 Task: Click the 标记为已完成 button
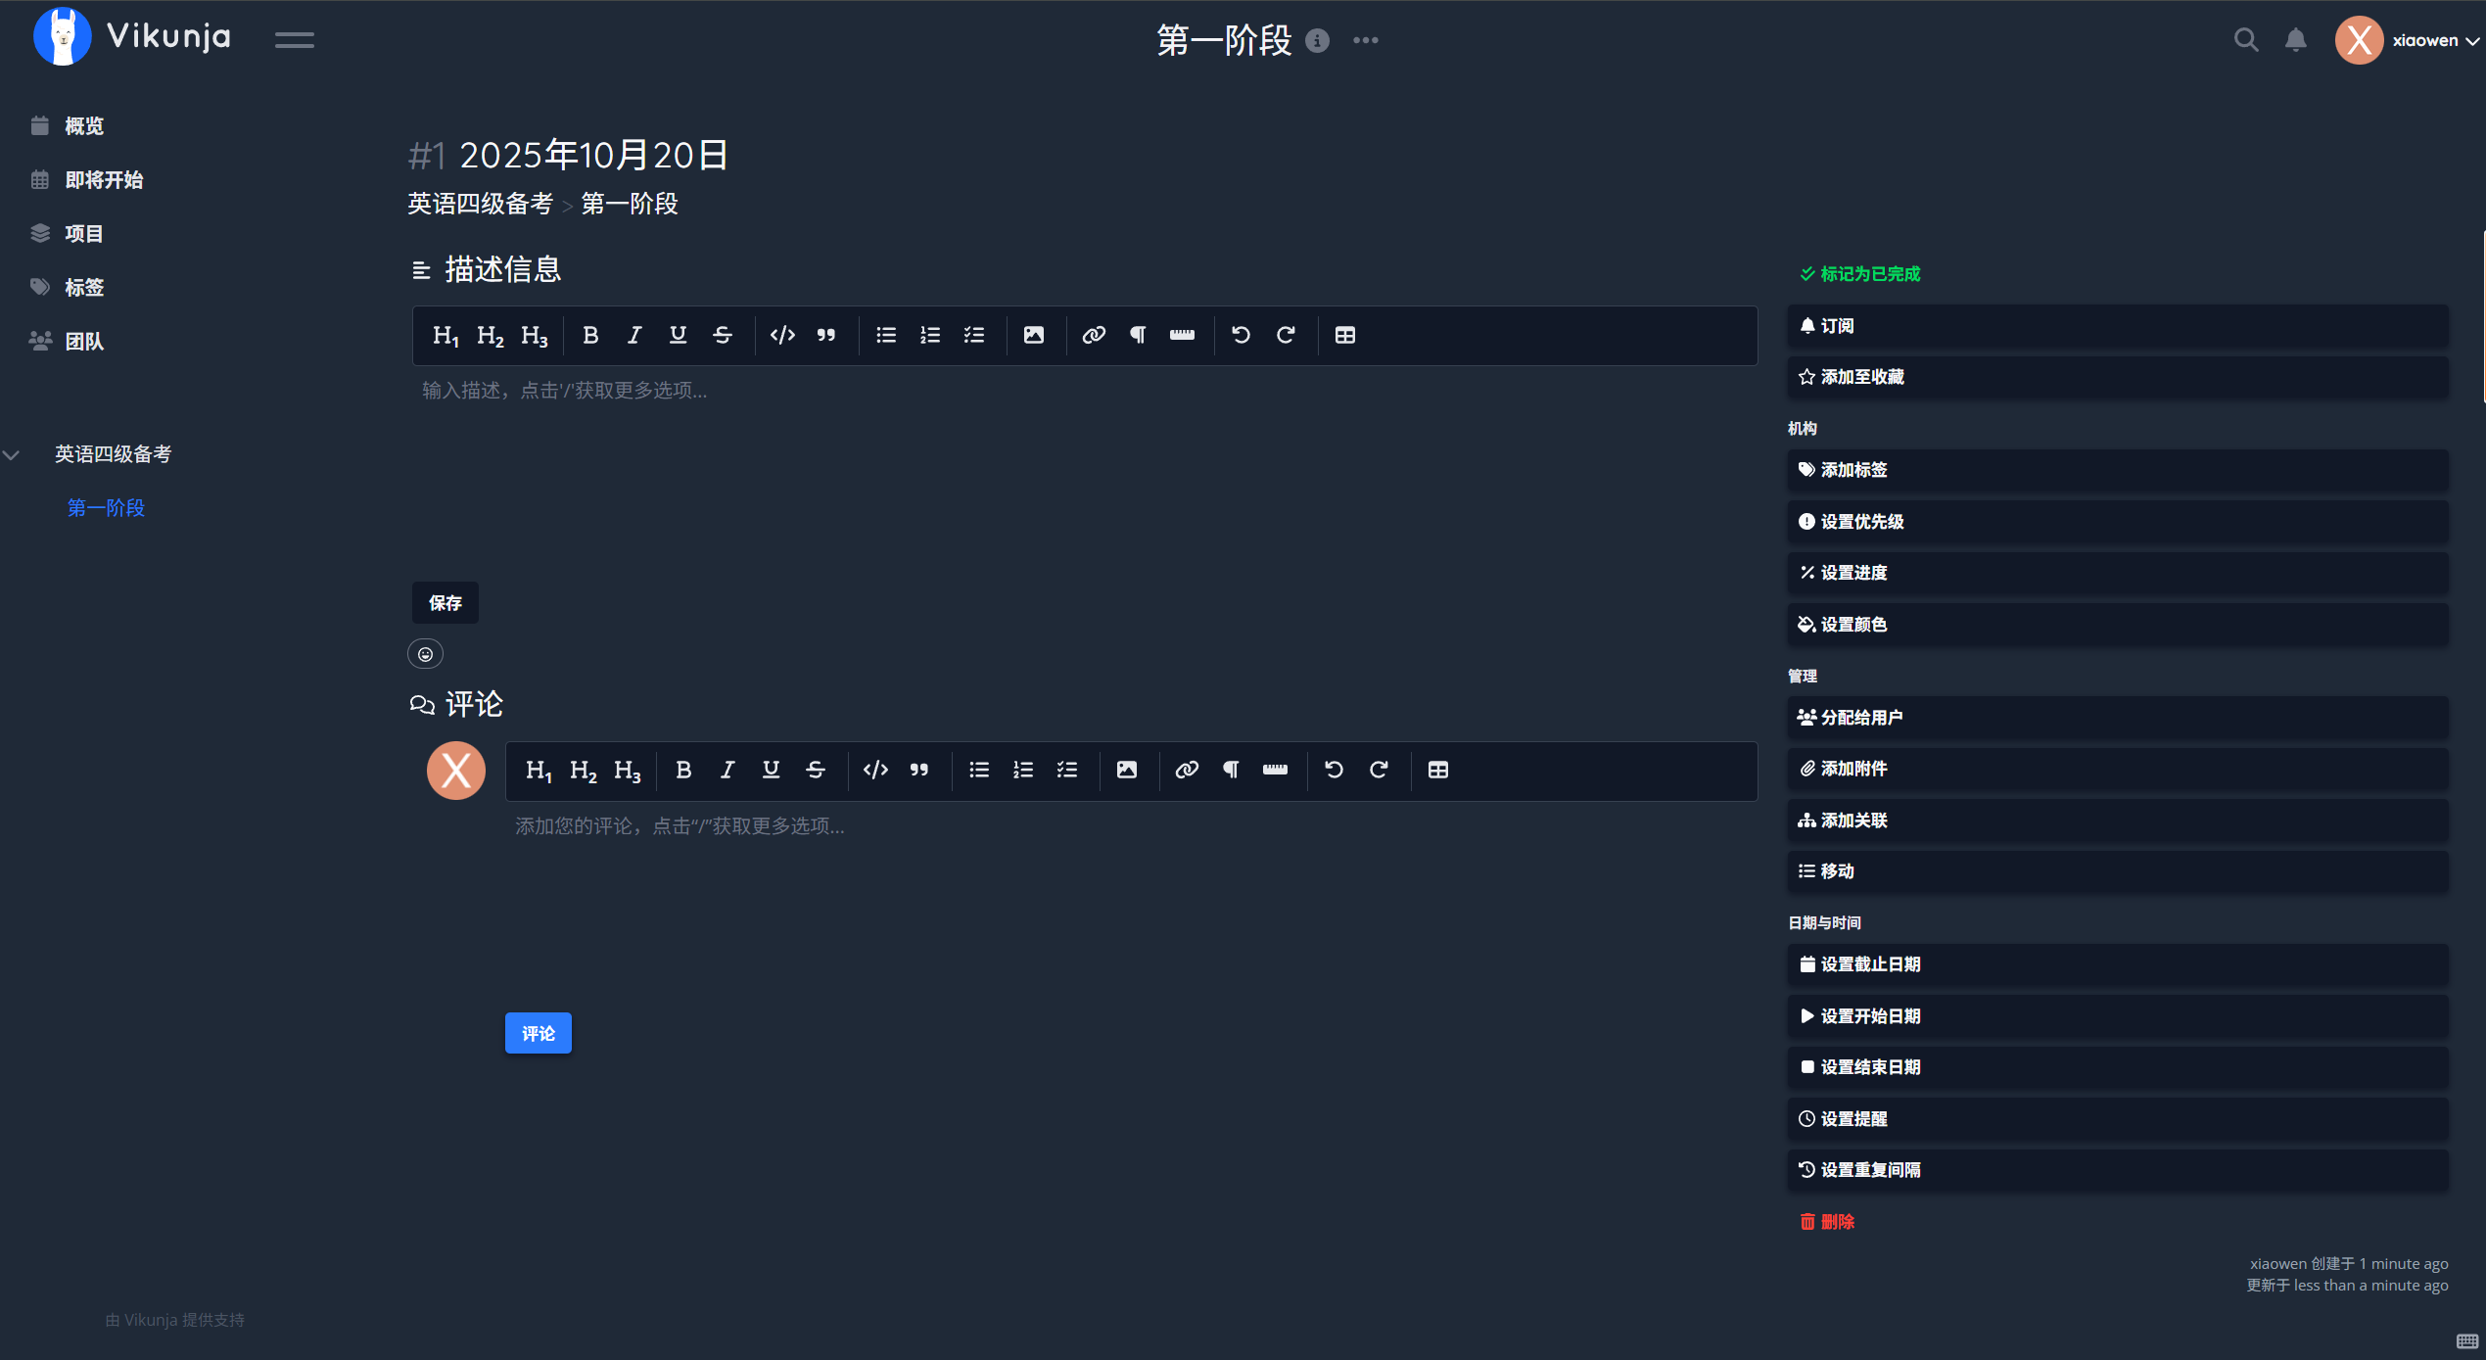tap(1859, 274)
